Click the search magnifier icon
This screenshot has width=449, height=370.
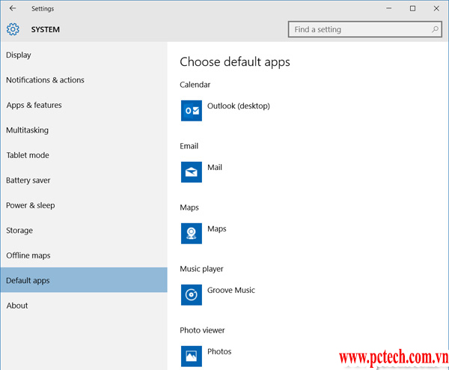click(436, 29)
